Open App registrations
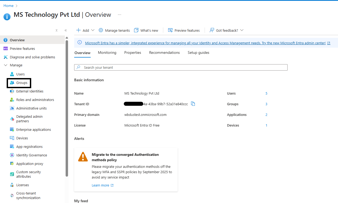This screenshot has width=338, height=203. 29,146
